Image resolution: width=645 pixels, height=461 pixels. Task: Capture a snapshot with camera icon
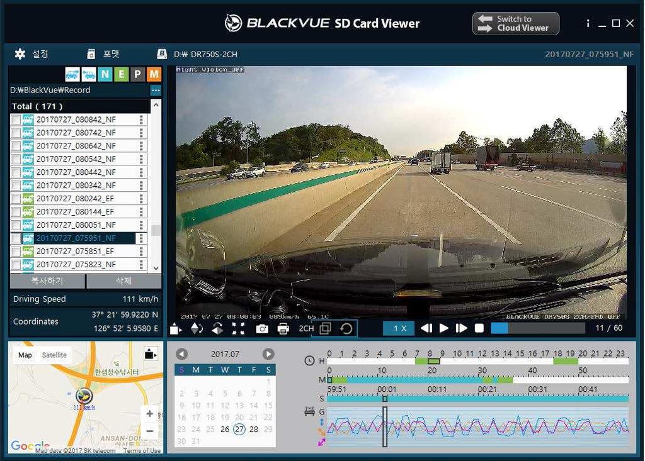[262, 329]
